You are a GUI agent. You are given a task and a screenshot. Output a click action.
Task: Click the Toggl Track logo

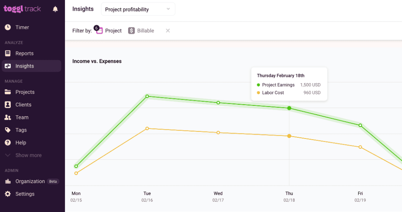tap(22, 9)
